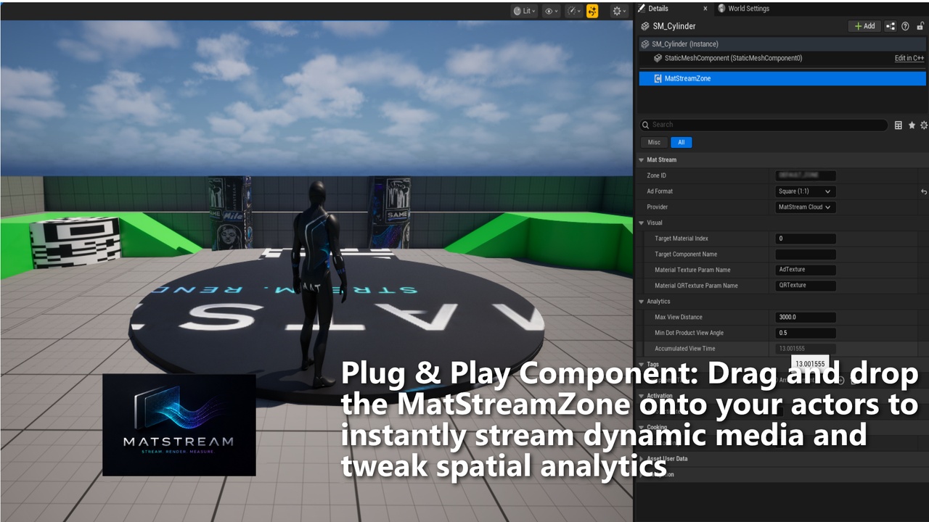Click the QRTexture param name field

coord(806,286)
